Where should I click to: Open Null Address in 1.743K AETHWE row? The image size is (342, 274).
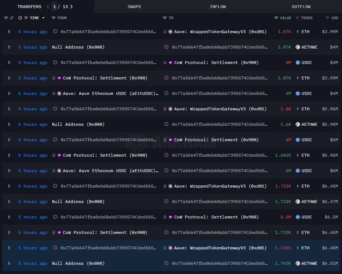click(x=78, y=263)
